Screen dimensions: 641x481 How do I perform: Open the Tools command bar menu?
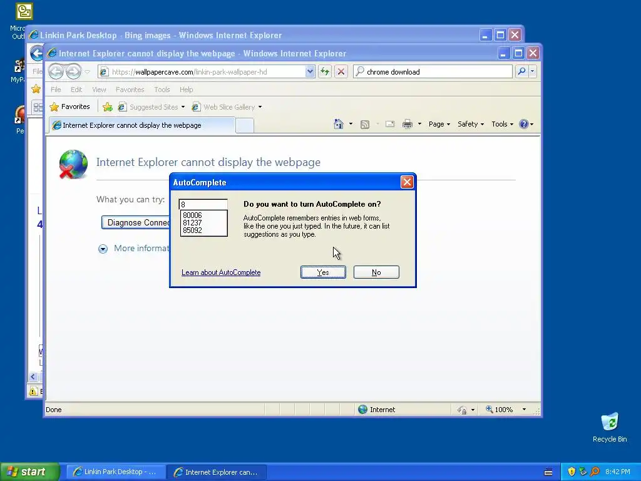502,124
